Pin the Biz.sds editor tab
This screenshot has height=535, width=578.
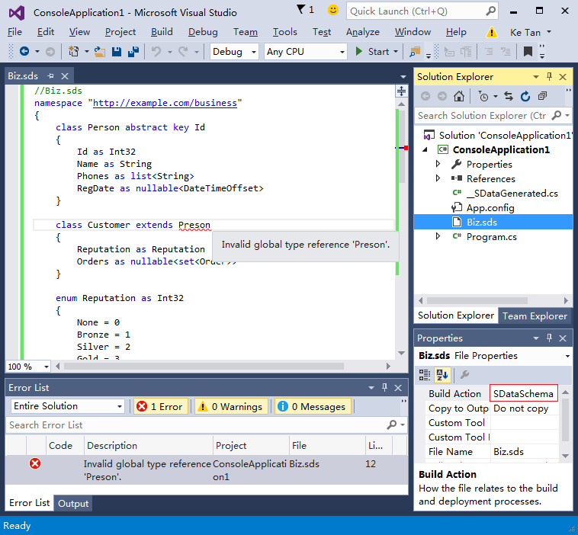[x=50, y=76]
